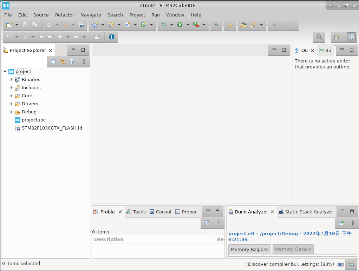Open the Source menu
Screen dimensions: 359x271
pyautogui.click(x=41, y=15)
